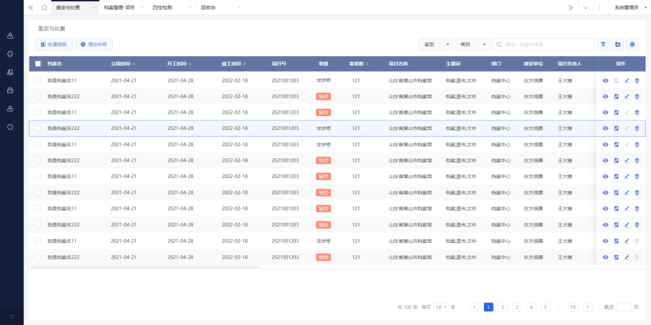651x325 pixels.
Task: Click the puzzle-piece icon in left sidebar
Action: click(10, 54)
